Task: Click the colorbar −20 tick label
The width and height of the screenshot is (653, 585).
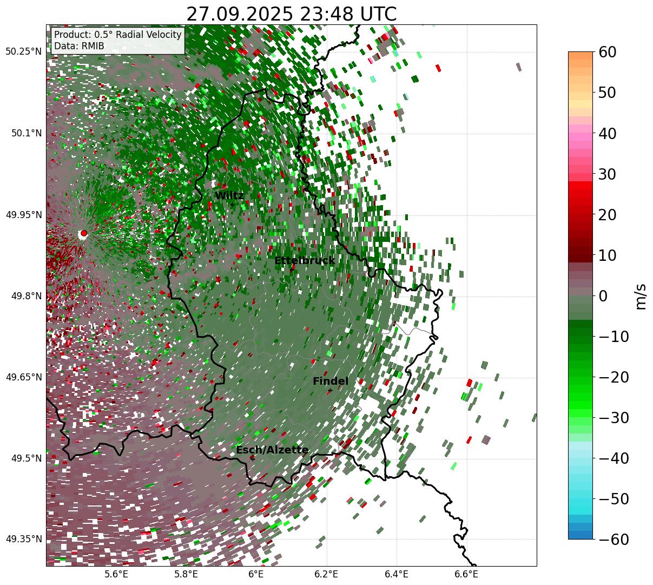Action: (613, 377)
